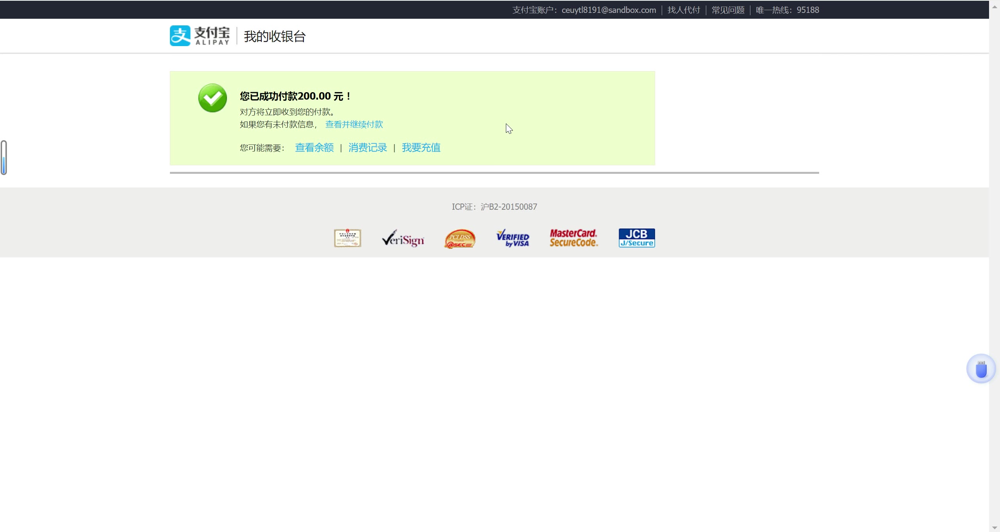Click the account ceuytl8191@sandbox.com text
1000x532 pixels.
click(x=609, y=10)
